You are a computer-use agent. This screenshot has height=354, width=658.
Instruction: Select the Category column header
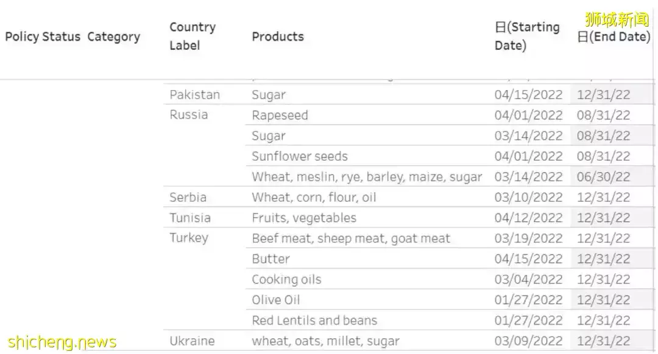click(x=113, y=36)
